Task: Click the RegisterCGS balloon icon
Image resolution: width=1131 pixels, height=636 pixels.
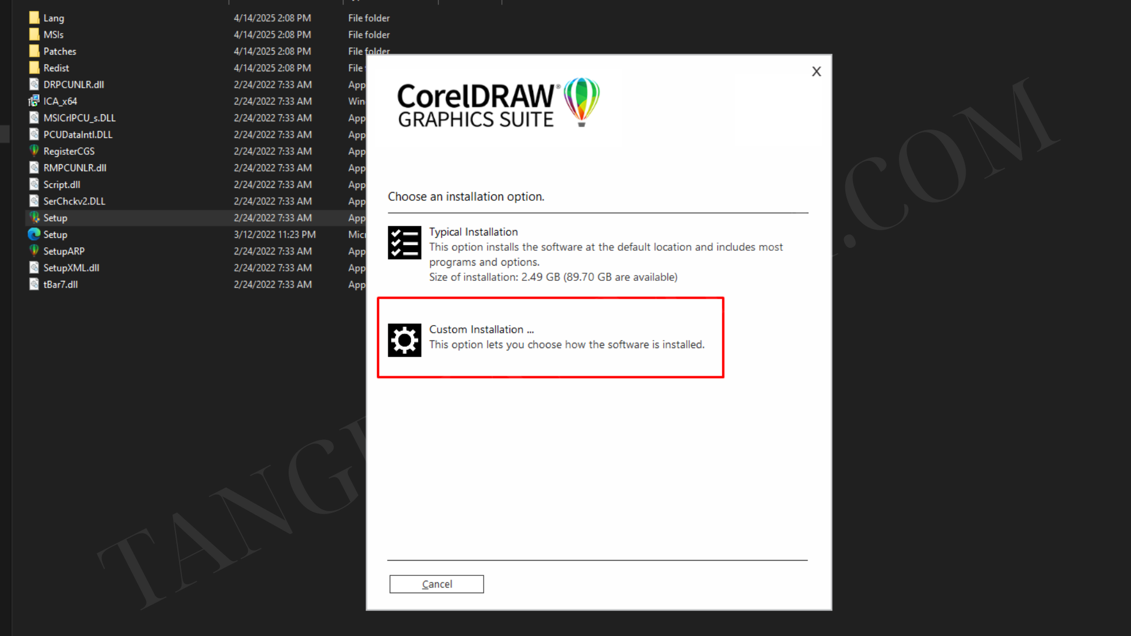Action: click(34, 151)
